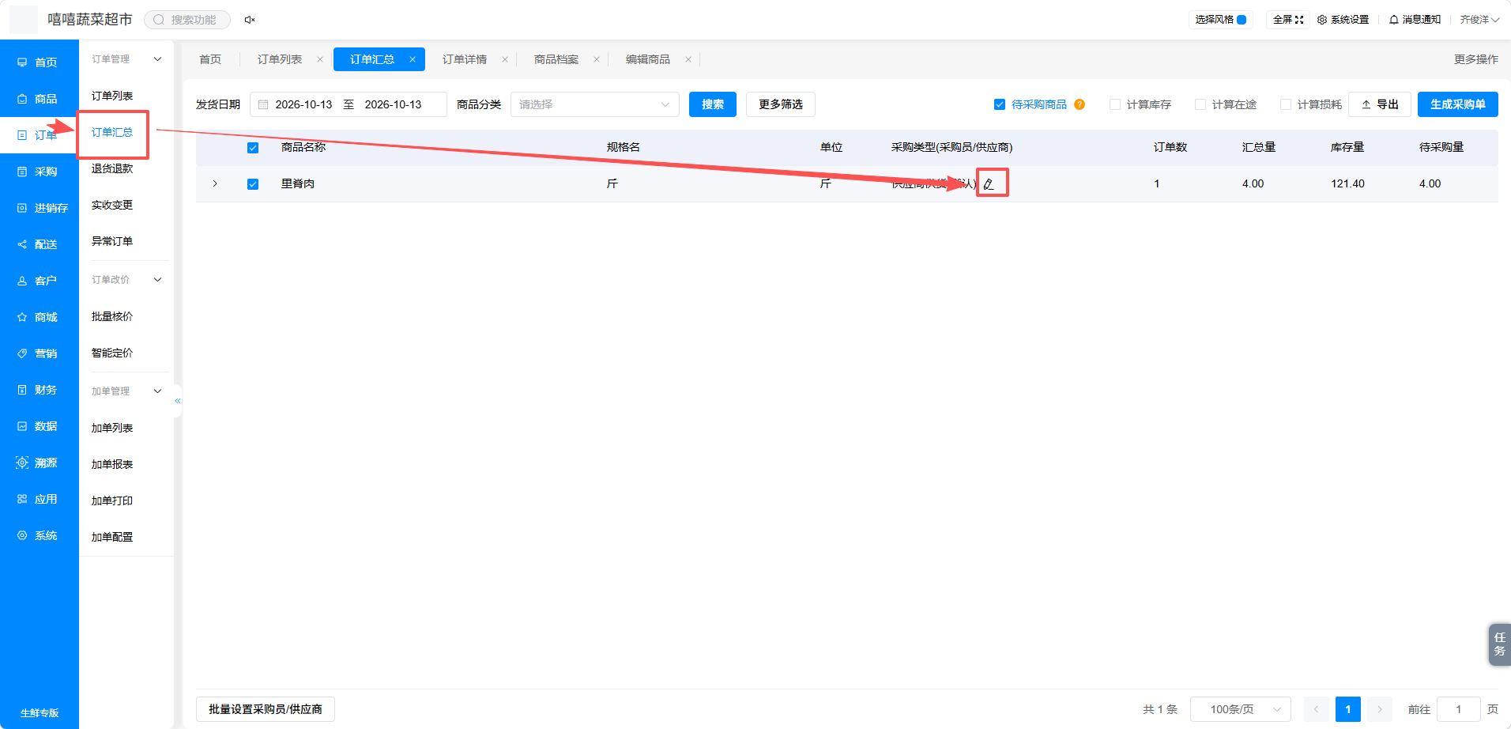The height and width of the screenshot is (729, 1511).
Task: Open the 齐俊洋 user account dropdown
Action: [x=1479, y=20]
